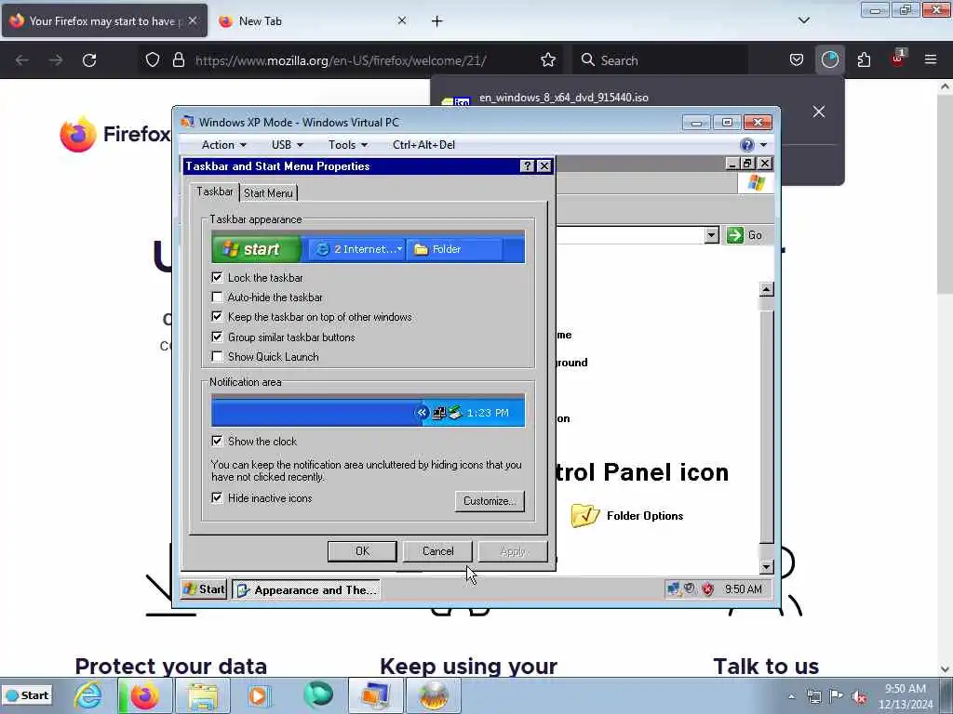
Task: Toggle Show the clock checkbox
Action: point(217,441)
